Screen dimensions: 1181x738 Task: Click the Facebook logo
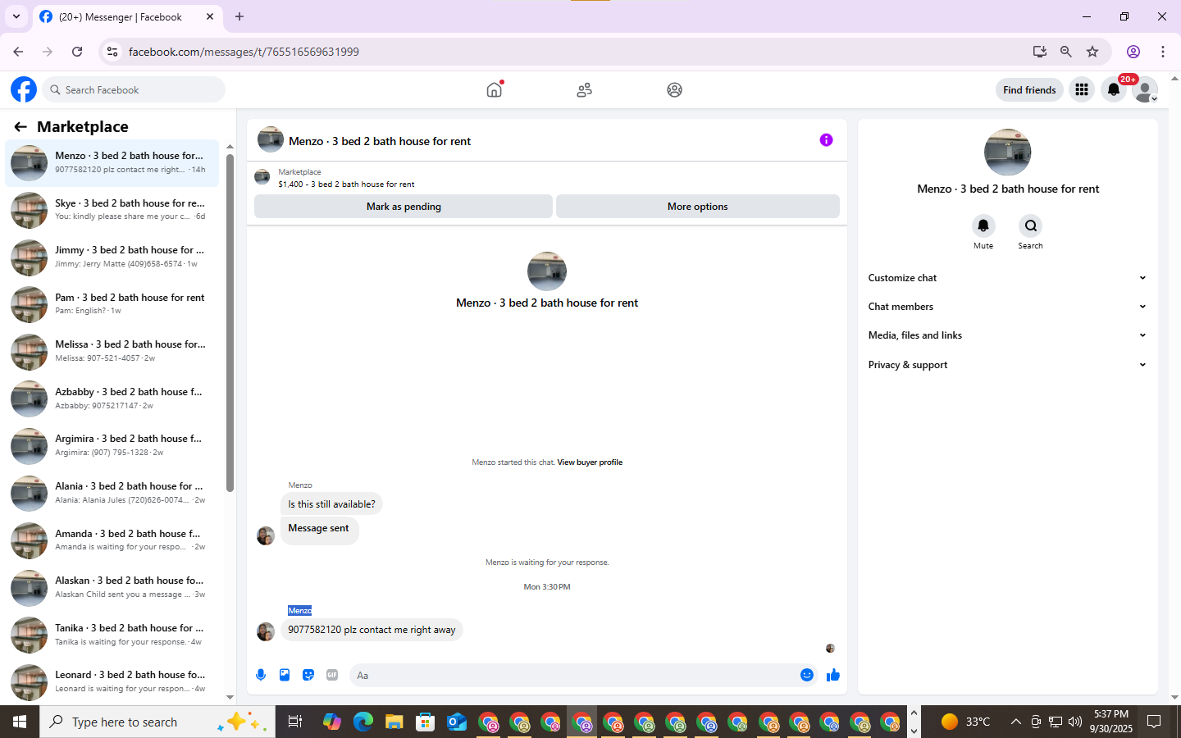point(24,89)
